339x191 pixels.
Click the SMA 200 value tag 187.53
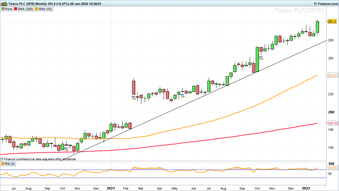(333, 123)
